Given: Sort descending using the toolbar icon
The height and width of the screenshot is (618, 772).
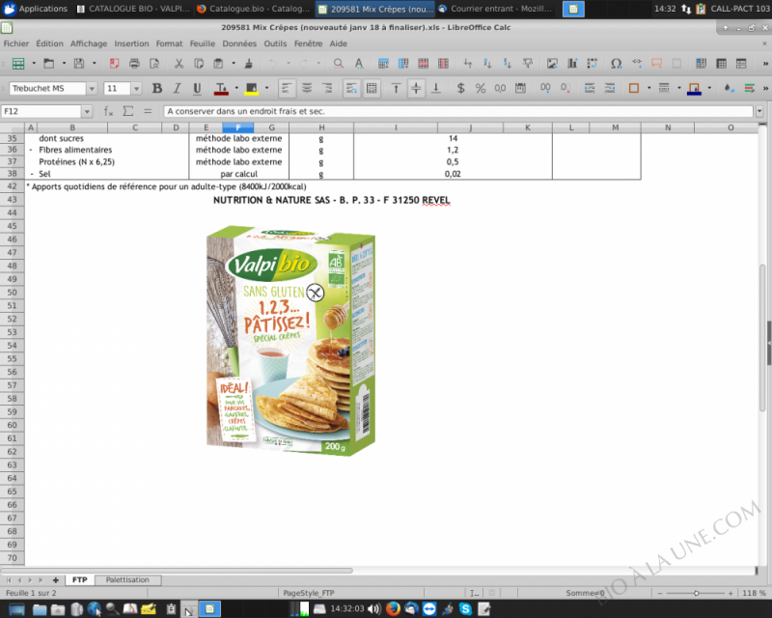Looking at the screenshot, I should (508, 63).
